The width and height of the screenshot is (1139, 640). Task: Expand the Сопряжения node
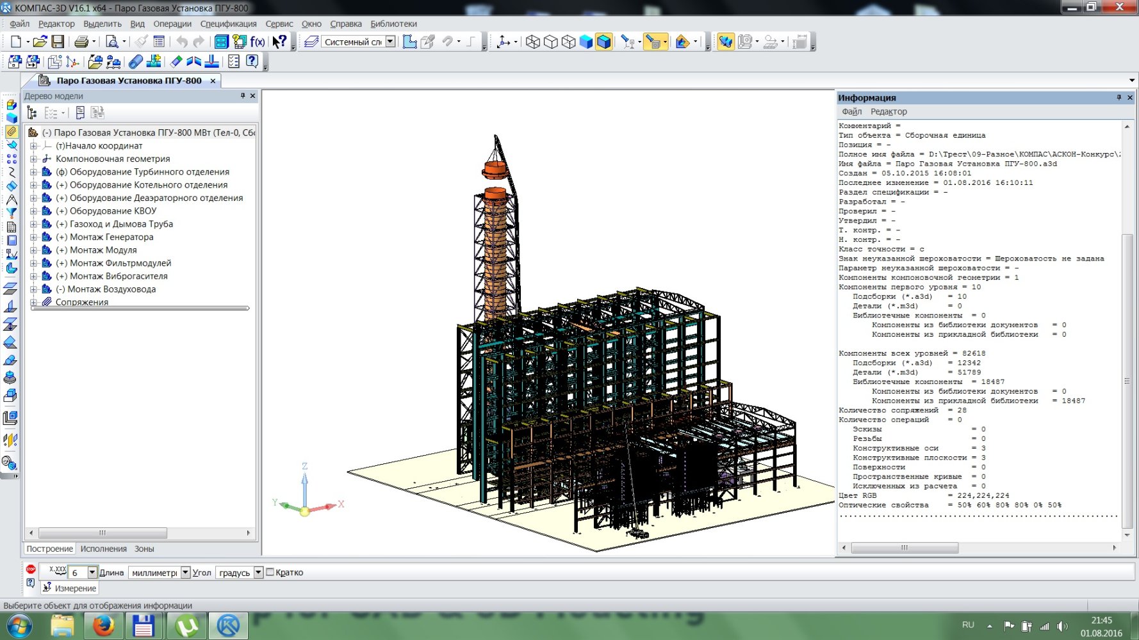tap(34, 302)
